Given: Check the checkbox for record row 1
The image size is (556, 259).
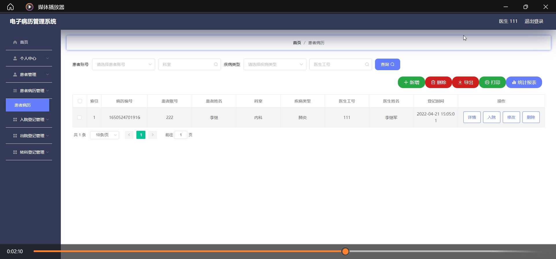Looking at the screenshot, I should [79, 118].
